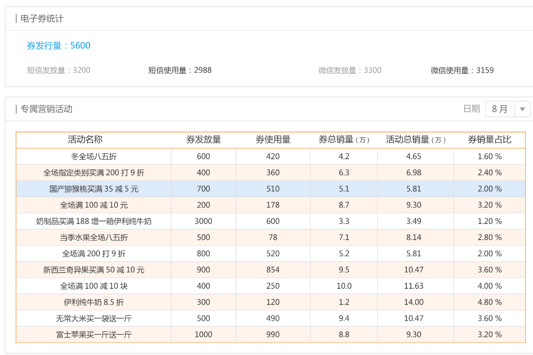Select the 无常大米买一袋送一斤 row
Screen dimensions: 533x355
click(271, 318)
